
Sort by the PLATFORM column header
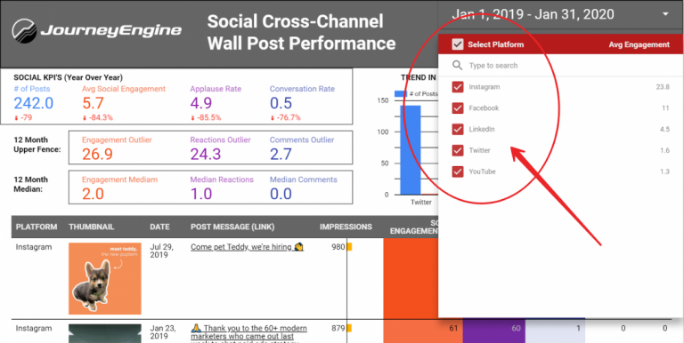37,227
